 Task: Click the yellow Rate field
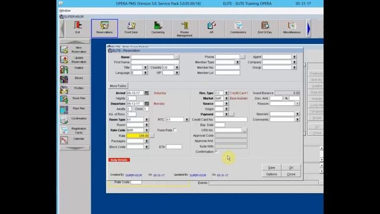tap(138, 136)
